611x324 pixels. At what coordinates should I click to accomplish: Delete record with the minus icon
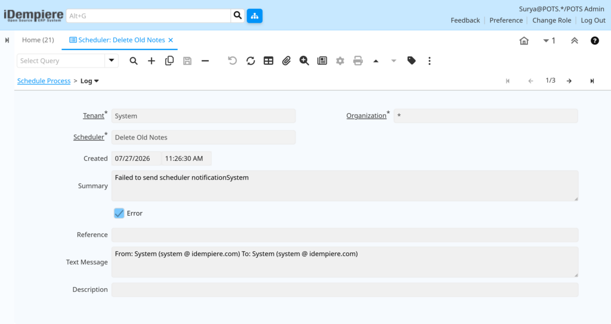click(205, 61)
